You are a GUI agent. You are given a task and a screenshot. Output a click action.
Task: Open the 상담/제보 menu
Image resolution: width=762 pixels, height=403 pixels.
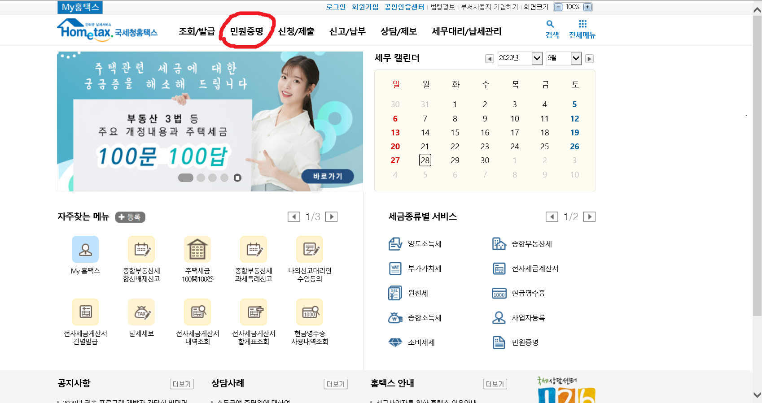[399, 31]
